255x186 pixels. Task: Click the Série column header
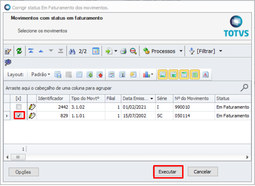tap(164, 98)
